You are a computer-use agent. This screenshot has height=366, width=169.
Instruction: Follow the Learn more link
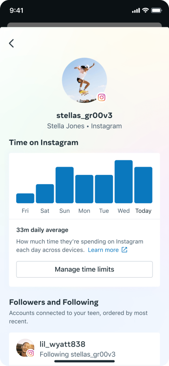coord(103,250)
